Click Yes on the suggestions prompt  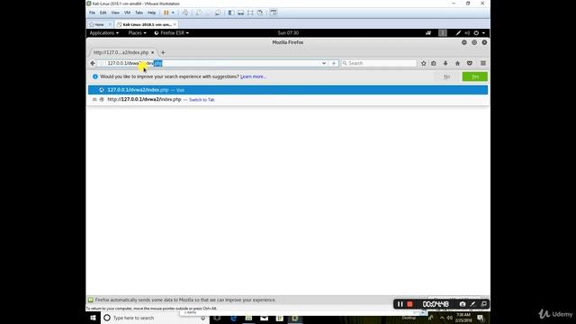(x=475, y=76)
